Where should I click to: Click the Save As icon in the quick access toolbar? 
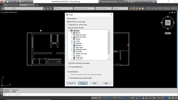click(17, 2)
